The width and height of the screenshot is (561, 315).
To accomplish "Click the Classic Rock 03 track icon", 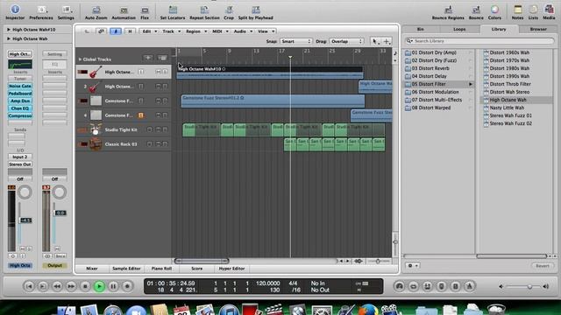I will point(96,143).
